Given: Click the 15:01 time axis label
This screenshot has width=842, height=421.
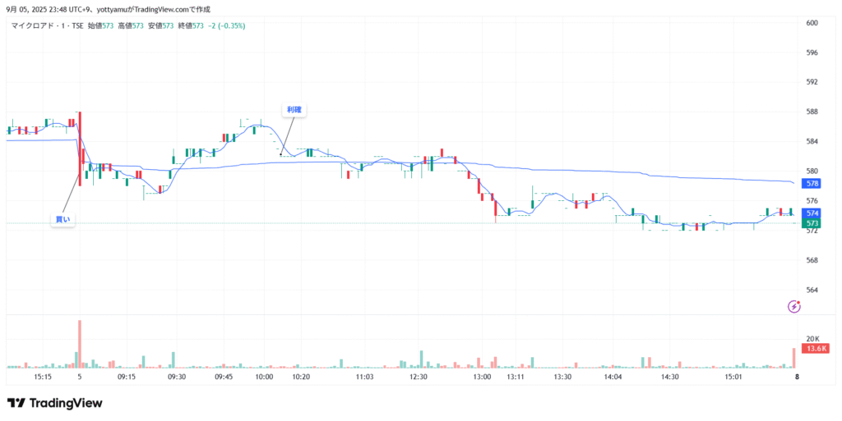Looking at the screenshot, I should (x=733, y=377).
